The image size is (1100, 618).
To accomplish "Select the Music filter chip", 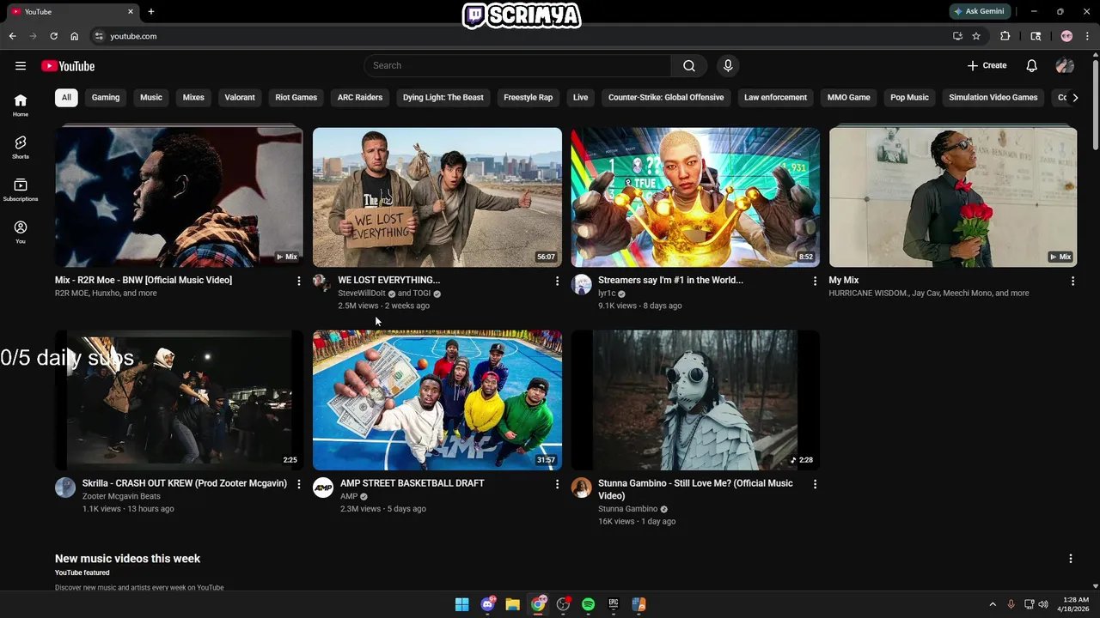I will (x=151, y=98).
